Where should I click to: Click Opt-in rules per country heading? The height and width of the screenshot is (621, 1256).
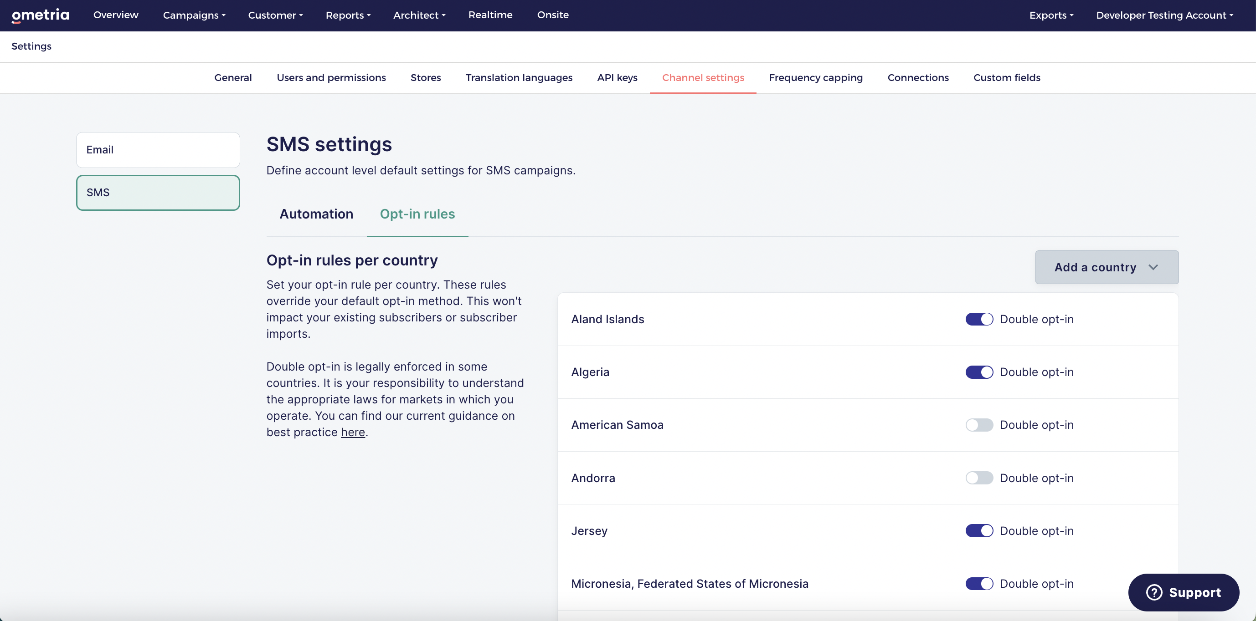point(352,260)
